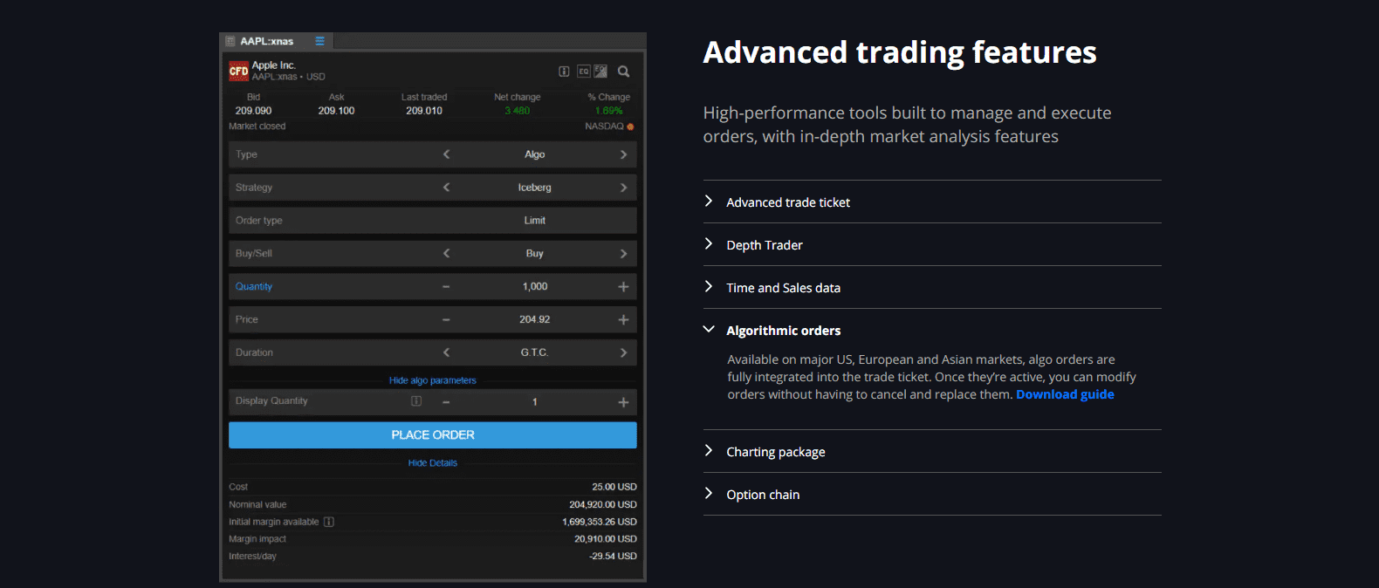The height and width of the screenshot is (588, 1379).
Task: Click the Market closed status text
Action: point(257,126)
